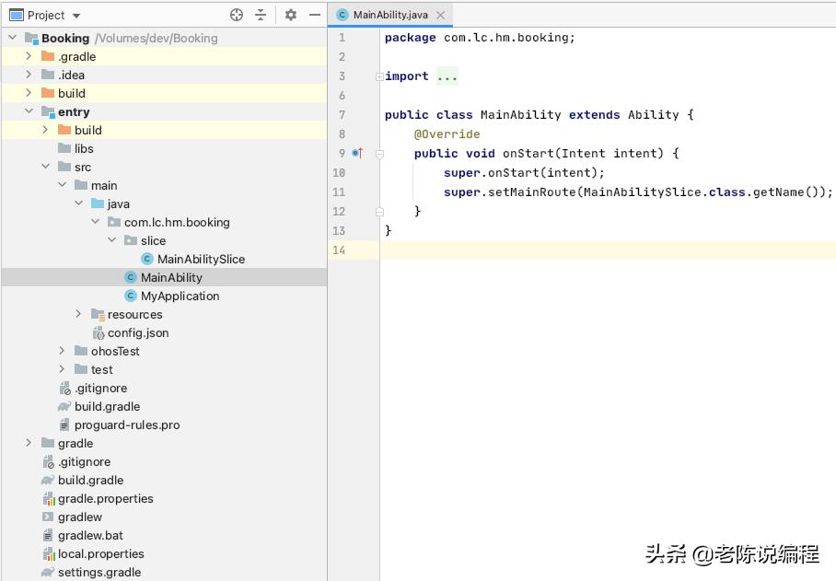Viewport: 836px width, 581px height.
Task: Close the MainAbility.java tab
Action: coord(440,16)
